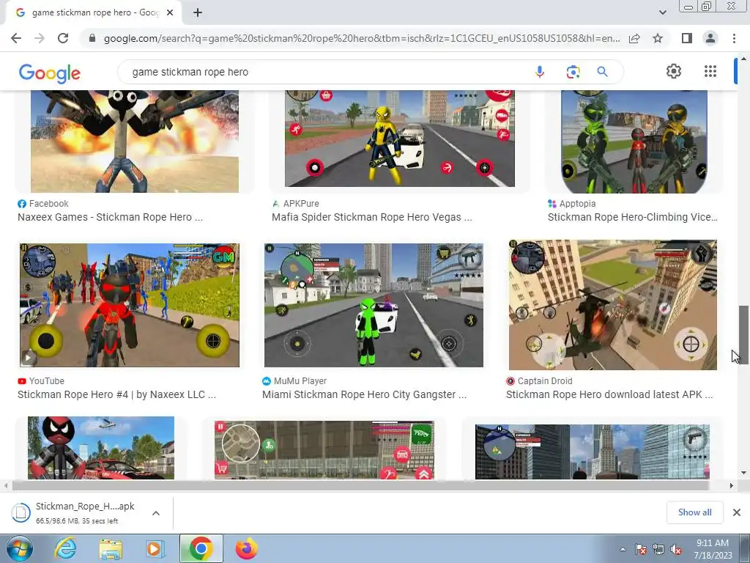Screen dimensions: 750x563
Task: Click the muted speaker volume tray icon
Action: [676, 549]
